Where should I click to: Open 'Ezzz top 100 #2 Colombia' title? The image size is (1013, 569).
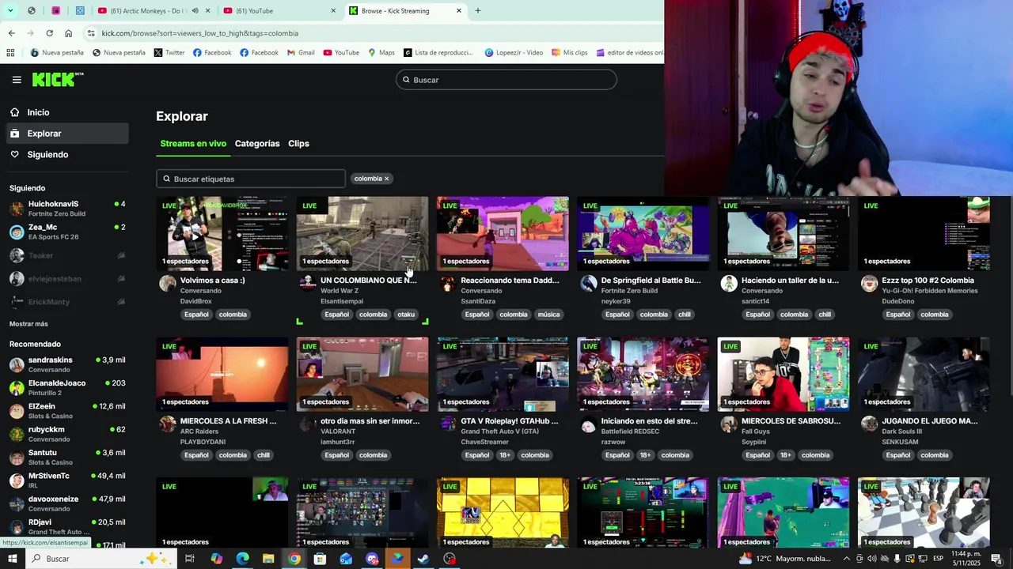(928, 281)
